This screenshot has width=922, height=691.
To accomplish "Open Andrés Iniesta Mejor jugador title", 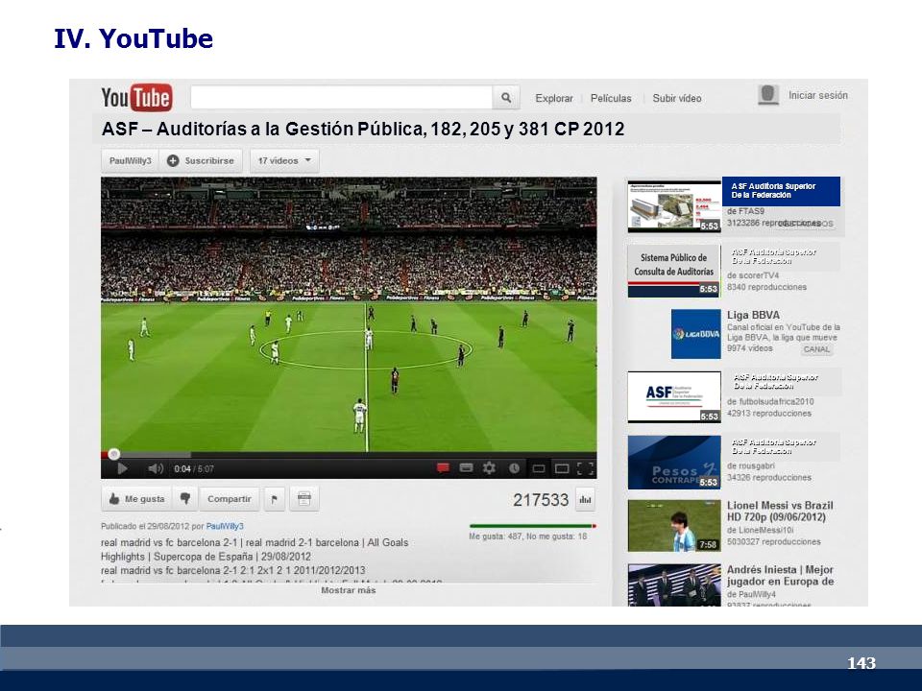I will tap(780, 575).
